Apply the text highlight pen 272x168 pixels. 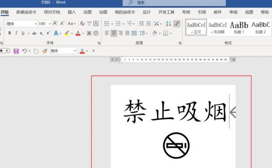[x=67, y=33]
